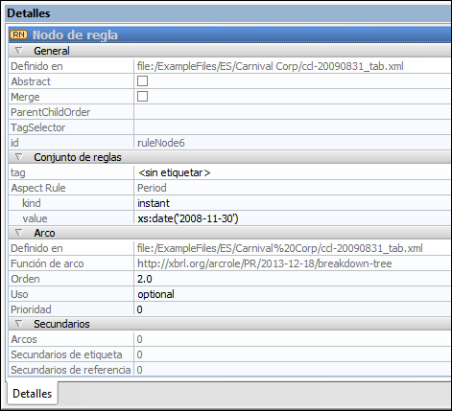Click the ParentChildOrder label
The image size is (452, 411).
pos(51,112)
